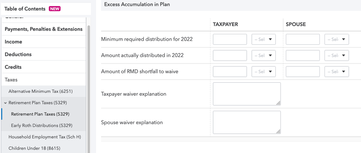The width and height of the screenshot is (361, 153).
Task: Select the Retirement Plan Taxes (5329) sub-item
Action: (40, 114)
